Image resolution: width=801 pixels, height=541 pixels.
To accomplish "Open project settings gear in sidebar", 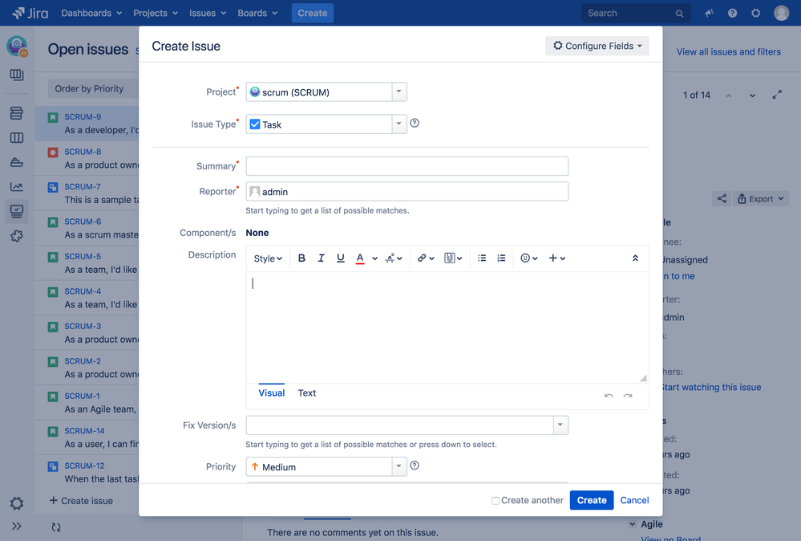I will pos(16,503).
